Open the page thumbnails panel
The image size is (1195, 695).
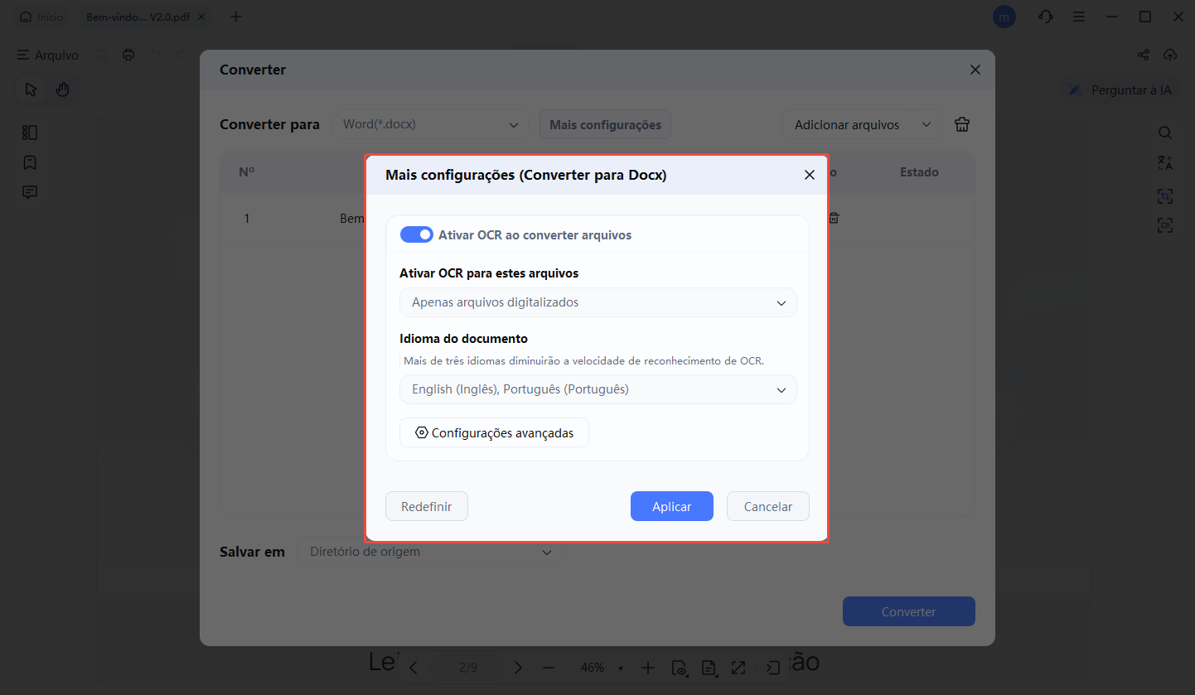tap(30, 132)
